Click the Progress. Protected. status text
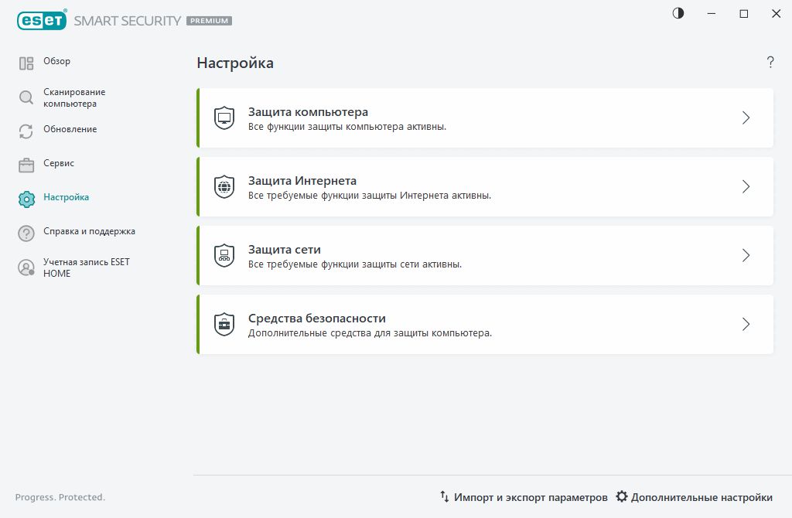The image size is (792, 518). 60,497
